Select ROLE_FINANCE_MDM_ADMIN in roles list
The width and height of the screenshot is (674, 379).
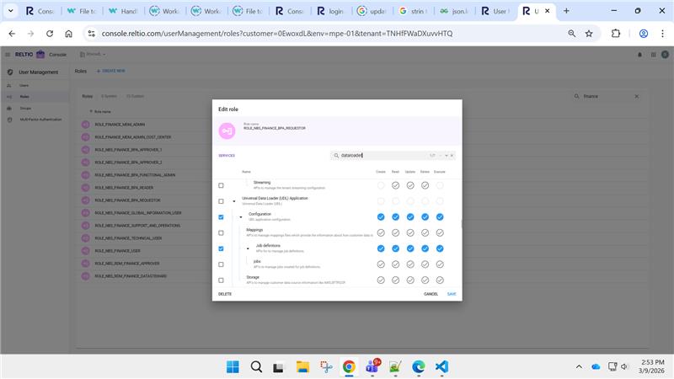click(120, 125)
